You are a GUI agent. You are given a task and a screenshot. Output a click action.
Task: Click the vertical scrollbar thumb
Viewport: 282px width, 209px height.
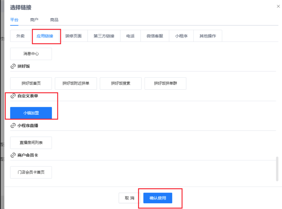[x=277, y=169]
